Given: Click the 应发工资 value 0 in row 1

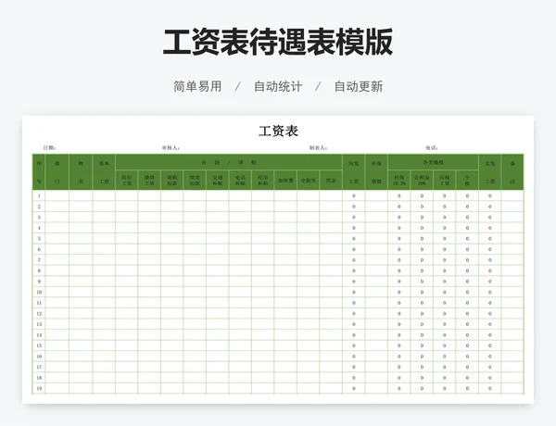Looking at the screenshot, I should coord(354,195).
